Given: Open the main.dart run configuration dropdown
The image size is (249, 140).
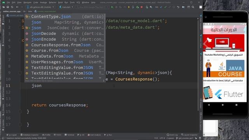Looking at the screenshot, I should pos(66,7).
